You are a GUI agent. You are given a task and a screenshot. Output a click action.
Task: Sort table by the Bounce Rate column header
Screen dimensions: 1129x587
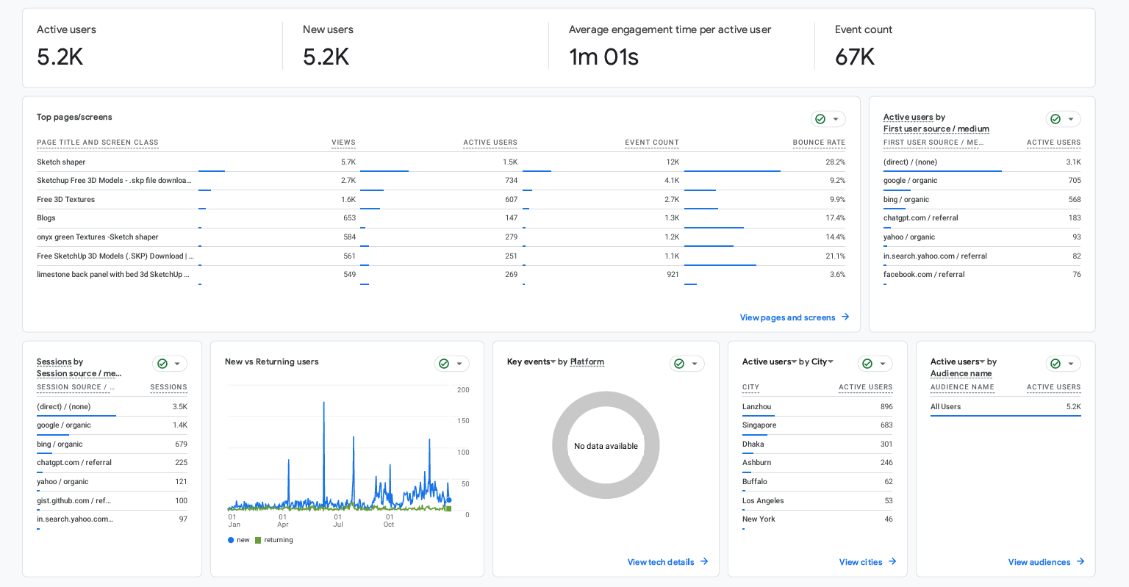819,143
